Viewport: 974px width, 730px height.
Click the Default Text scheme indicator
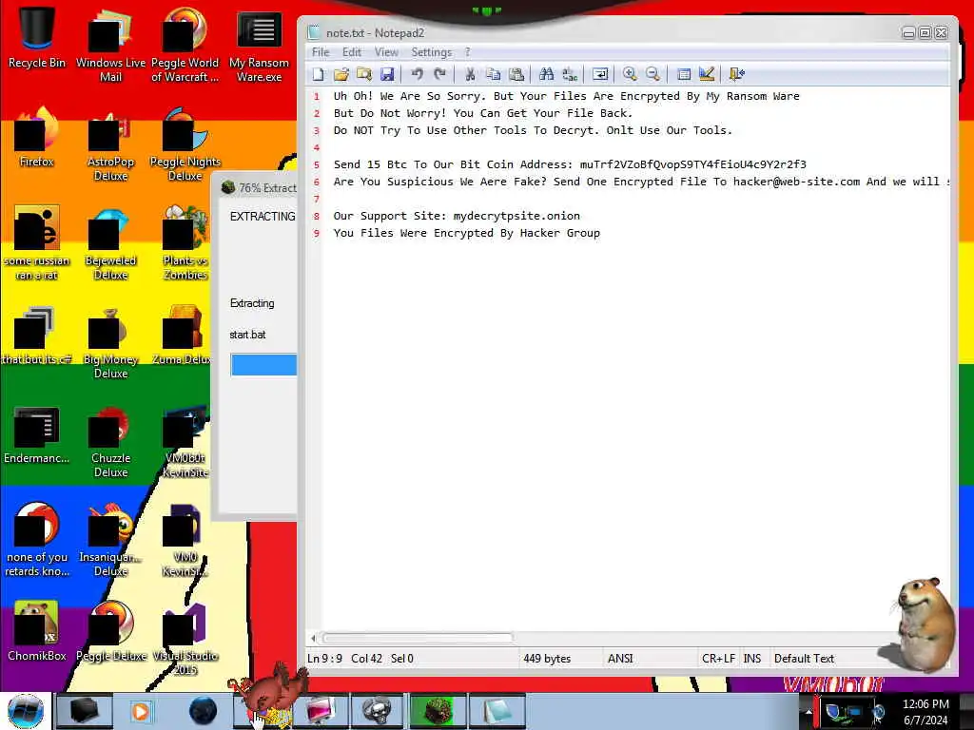tap(804, 658)
